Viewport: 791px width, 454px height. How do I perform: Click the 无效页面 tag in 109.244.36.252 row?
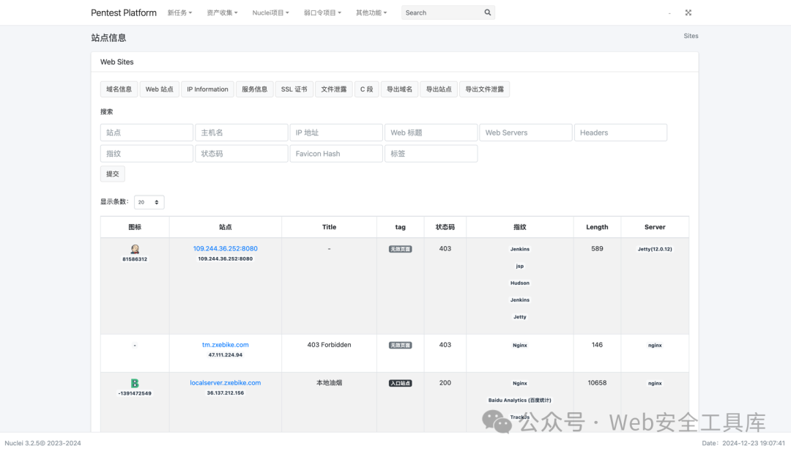[x=400, y=249]
